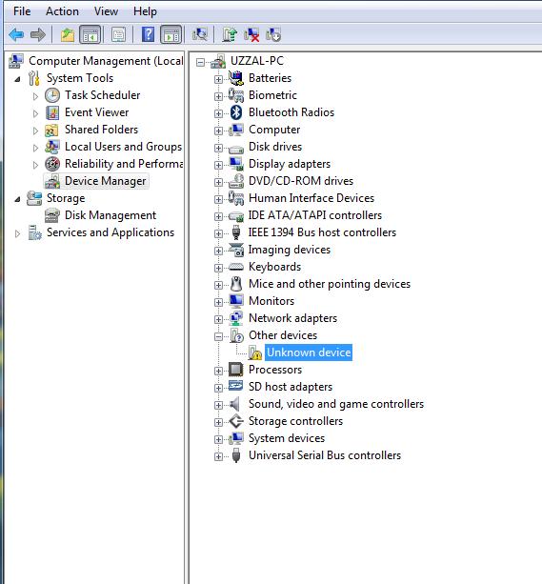
Task: Collapse the UZZAL-PC root node
Action: (x=200, y=62)
